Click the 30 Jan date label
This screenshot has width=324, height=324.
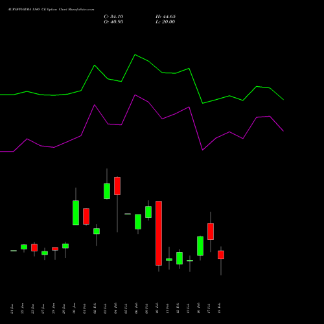75,308
